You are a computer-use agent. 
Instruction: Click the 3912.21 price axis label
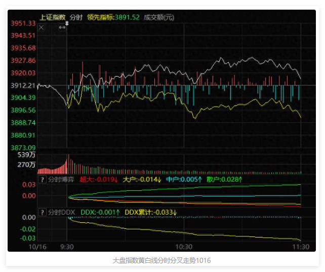(23, 85)
